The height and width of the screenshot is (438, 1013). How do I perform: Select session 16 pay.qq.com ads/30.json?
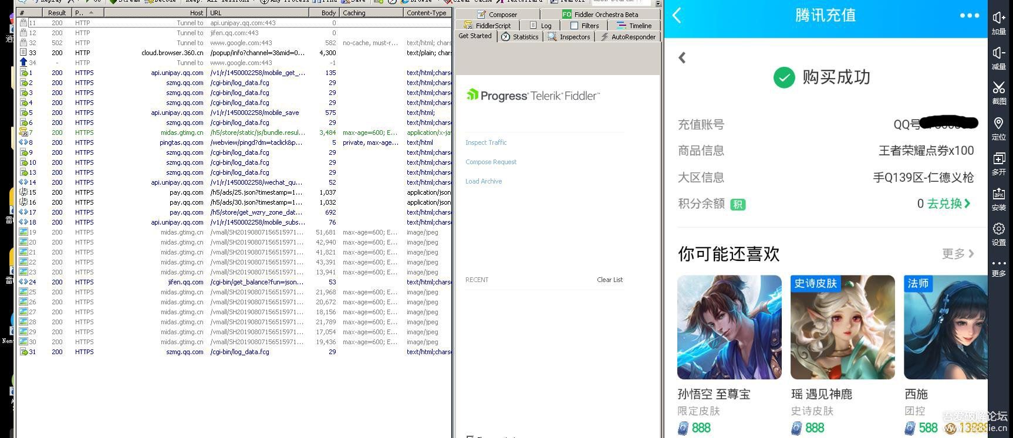[235, 202]
